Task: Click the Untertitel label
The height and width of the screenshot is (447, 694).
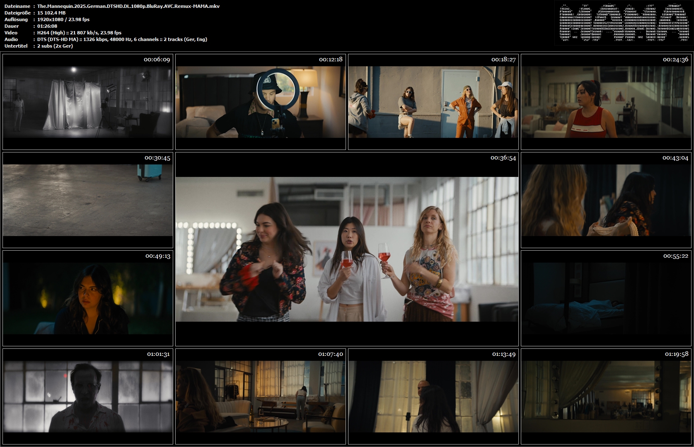Action: click(16, 46)
